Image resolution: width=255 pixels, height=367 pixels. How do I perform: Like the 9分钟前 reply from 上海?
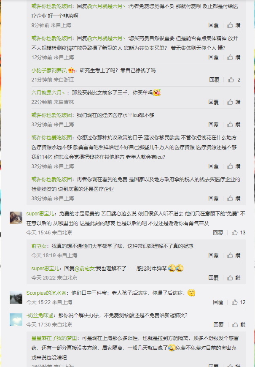click(x=234, y=25)
